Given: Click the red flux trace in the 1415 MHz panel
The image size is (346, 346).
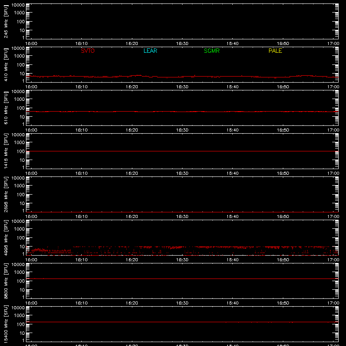Looking at the screenshot, I should click(x=182, y=151).
